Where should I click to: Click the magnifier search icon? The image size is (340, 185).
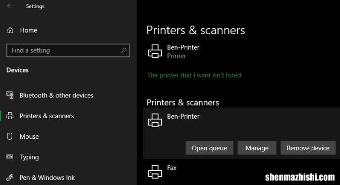tap(124, 50)
